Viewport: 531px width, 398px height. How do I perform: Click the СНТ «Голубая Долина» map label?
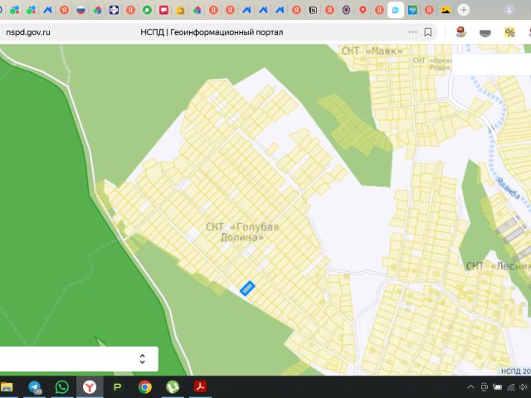(242, 232)
